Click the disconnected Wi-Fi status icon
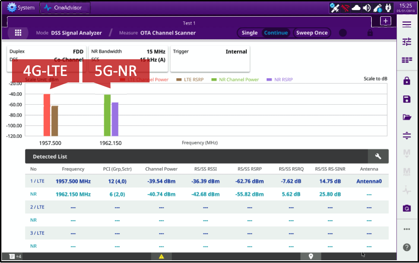 point(345,8)
